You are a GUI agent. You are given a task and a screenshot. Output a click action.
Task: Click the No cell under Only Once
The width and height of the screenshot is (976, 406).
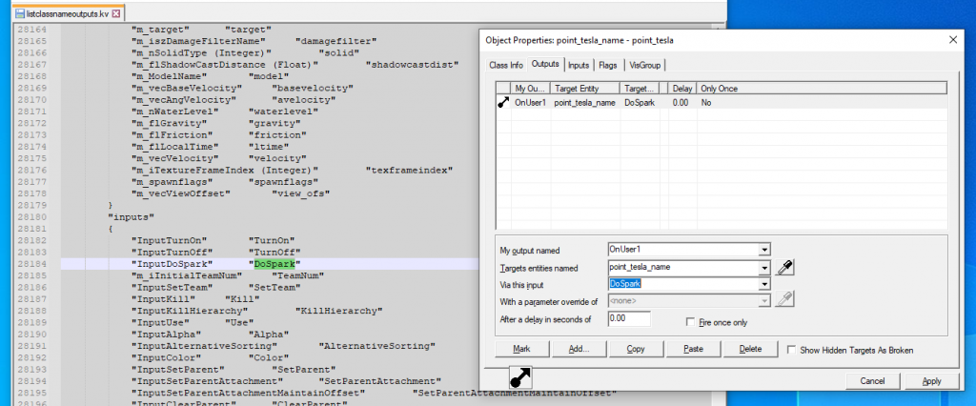706,103
